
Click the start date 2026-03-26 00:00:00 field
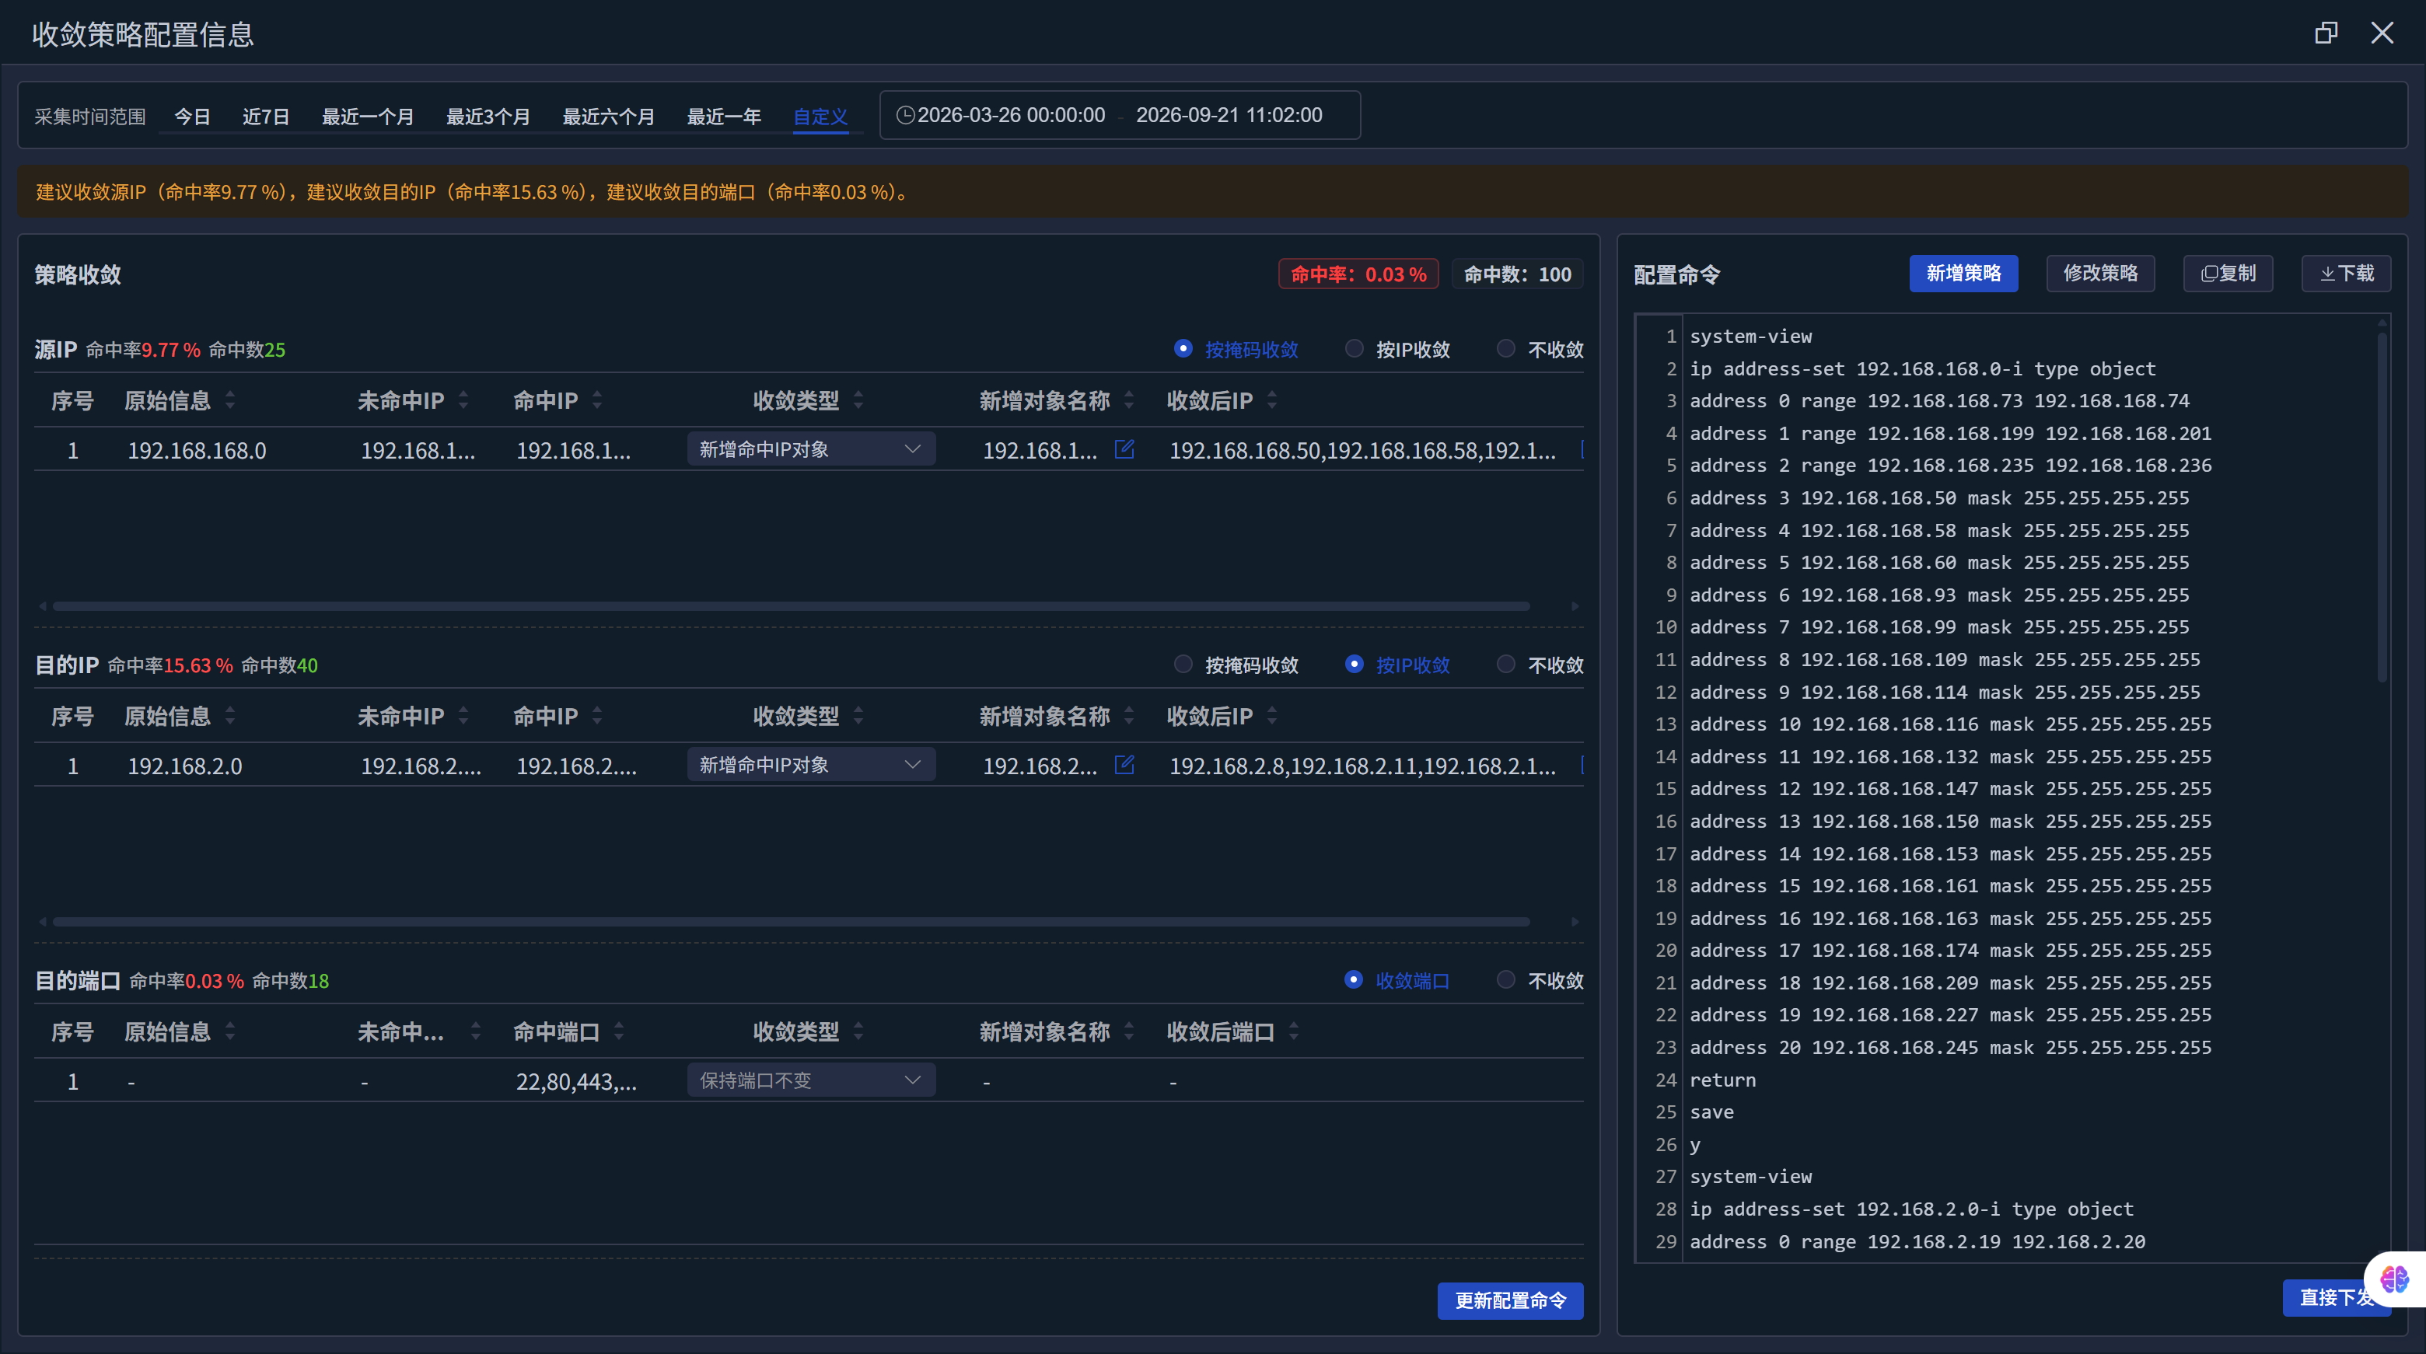click(x=1011, y=115)
